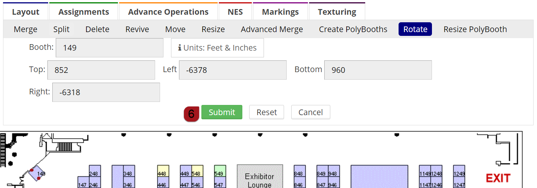Click the Units: Feet & Inches info button

point(217,48)
